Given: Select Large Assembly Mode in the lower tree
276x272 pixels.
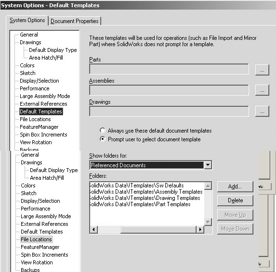Looking at the screenshot, I should (46, 216).
